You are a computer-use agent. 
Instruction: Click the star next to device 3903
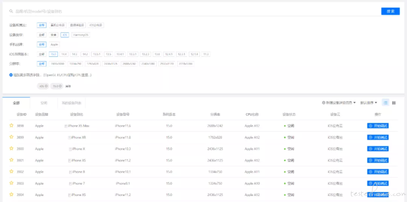click(11, 183)
